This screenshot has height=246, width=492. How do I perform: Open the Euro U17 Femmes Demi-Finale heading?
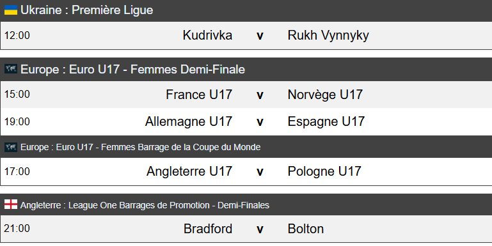pyautogui.click(x=132, y=69)
